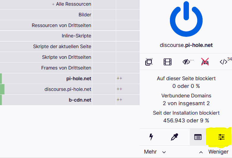Screen dimensions: 232x158
Task: Toggle cosmetic filtering crossed-eye icon
Action: 187,62
